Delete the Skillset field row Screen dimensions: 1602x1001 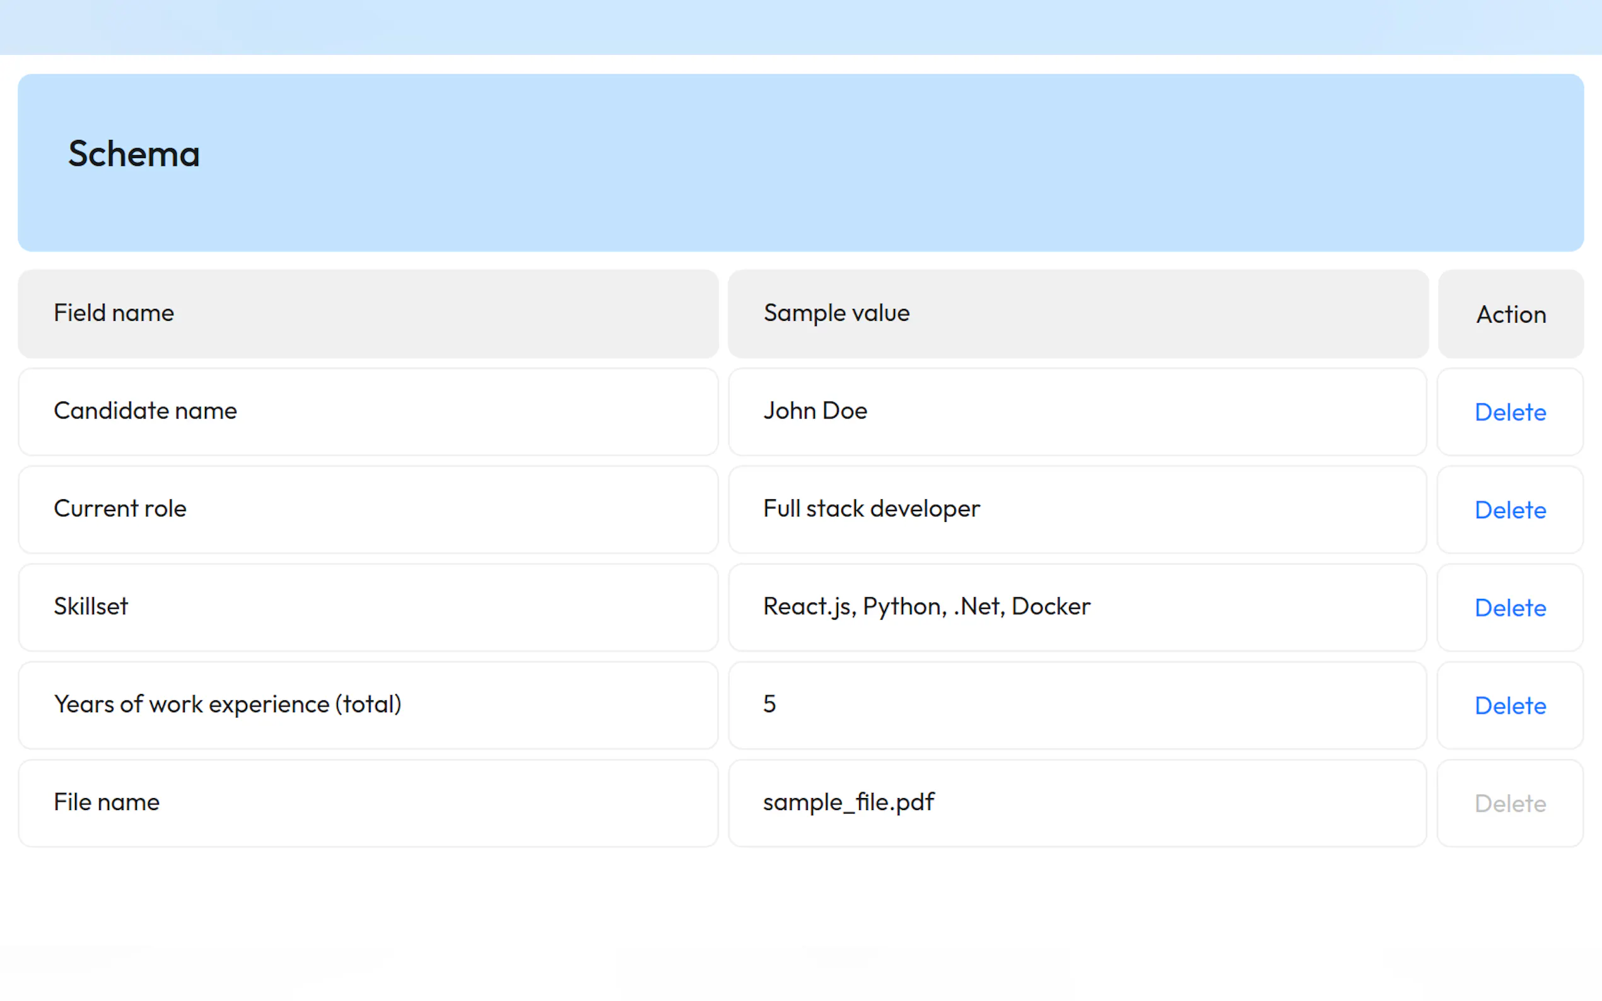tap(1509, 608)
